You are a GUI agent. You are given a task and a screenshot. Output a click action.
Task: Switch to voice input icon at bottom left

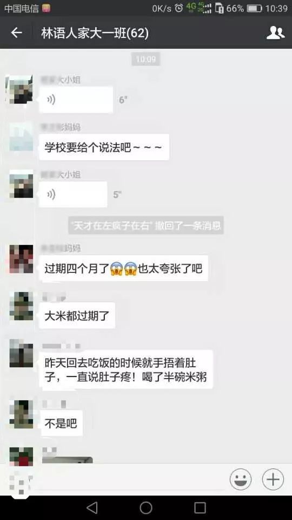click(x=20, y=482)
